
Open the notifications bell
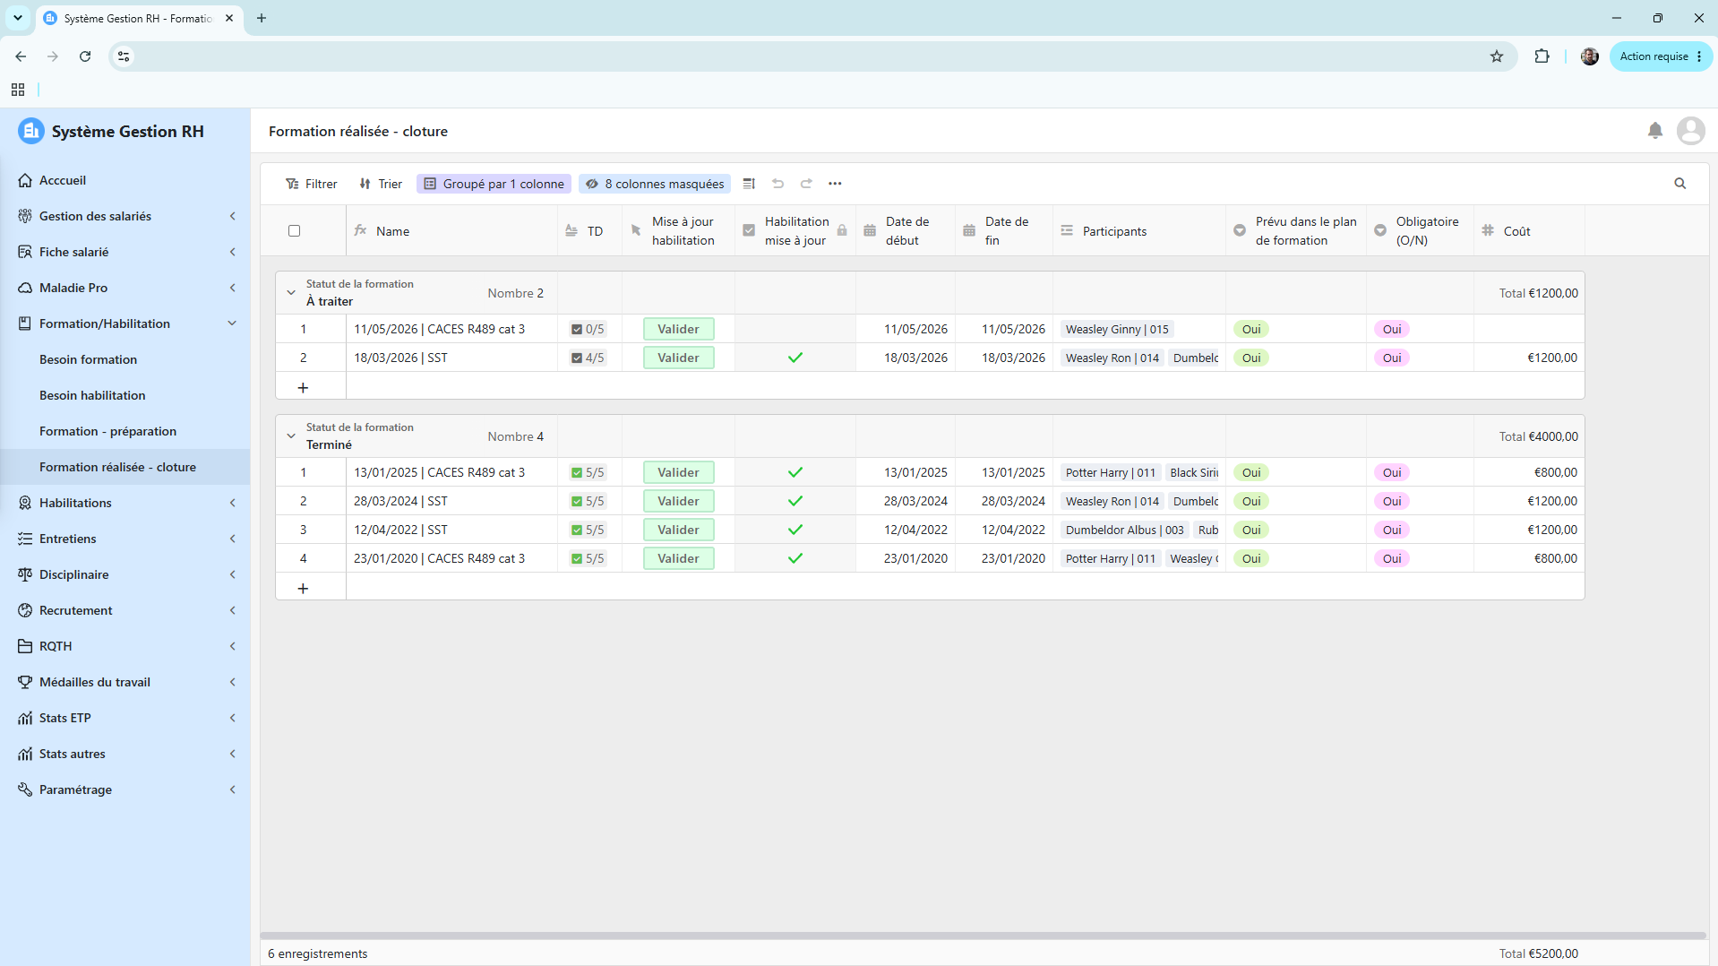pyautogui.click(x=1654, y=131)
